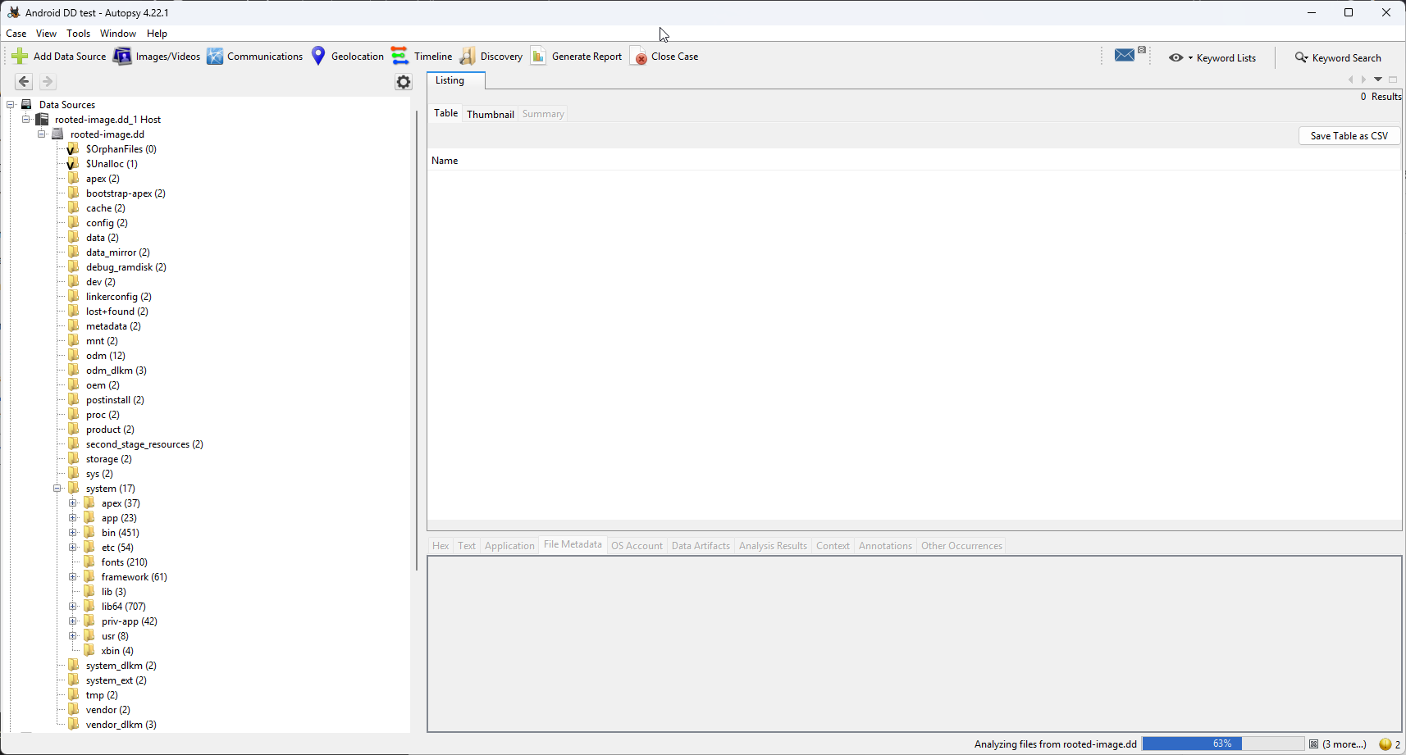Expand the framework (61) folder
The width and height of the screenshot is (1406, 755).
pyautogui.click(x=73, y=577)
